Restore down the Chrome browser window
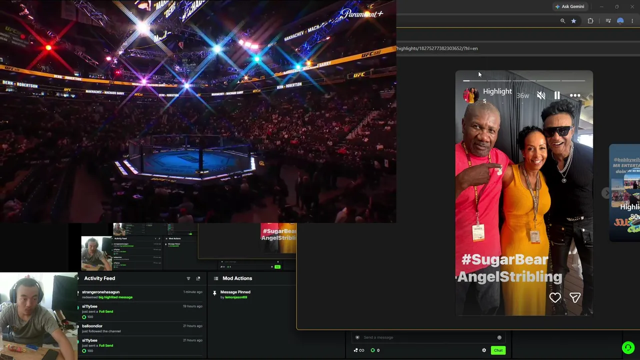The image size is (640, 360). coord(616,6)
